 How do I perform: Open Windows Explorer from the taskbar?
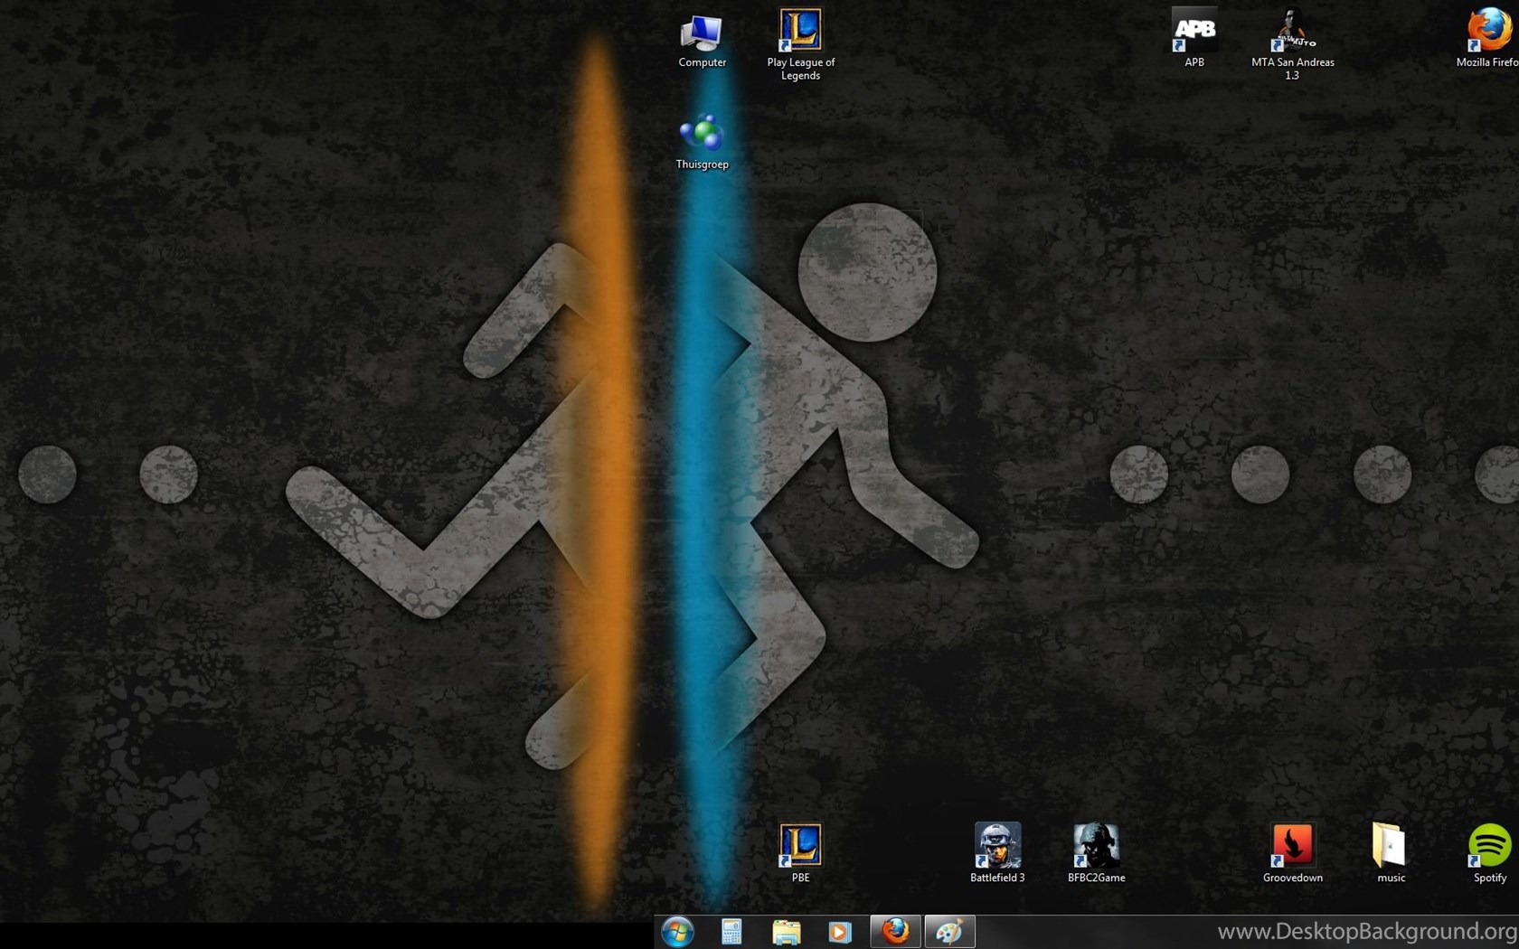786,932
